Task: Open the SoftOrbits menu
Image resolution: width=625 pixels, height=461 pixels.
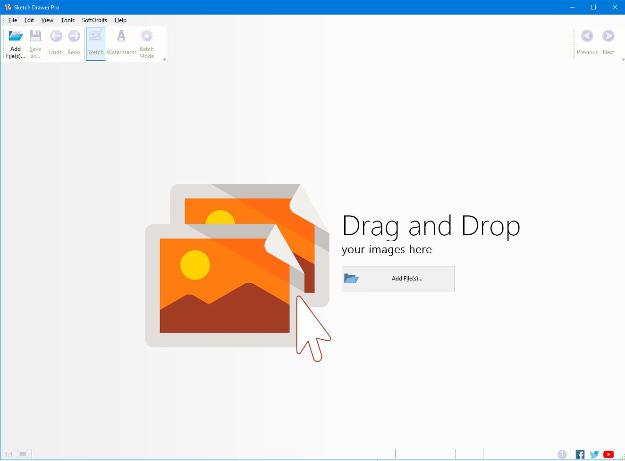Action: (94, 20)
